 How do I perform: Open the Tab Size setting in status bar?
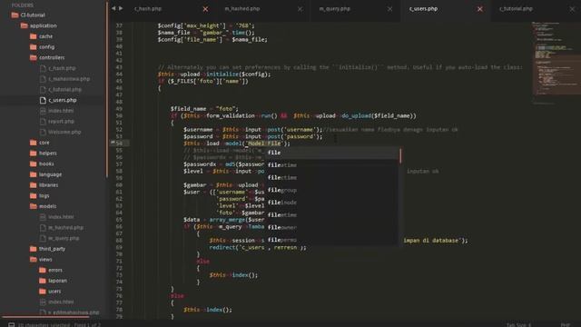pos(518,325)
